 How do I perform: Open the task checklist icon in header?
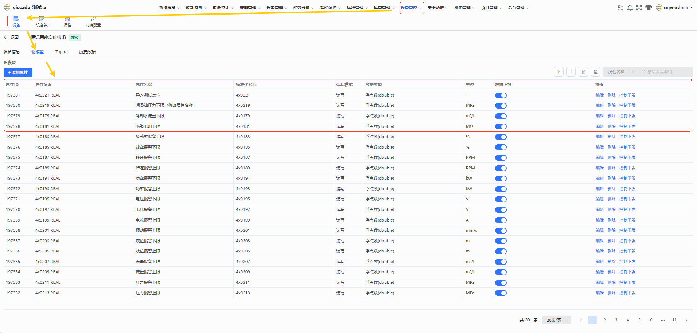tap(620, 8)
